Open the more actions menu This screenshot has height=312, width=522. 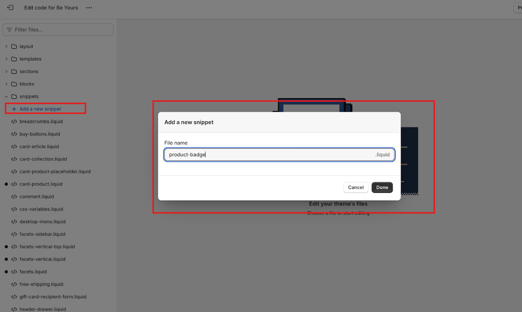tap(89, 7)
